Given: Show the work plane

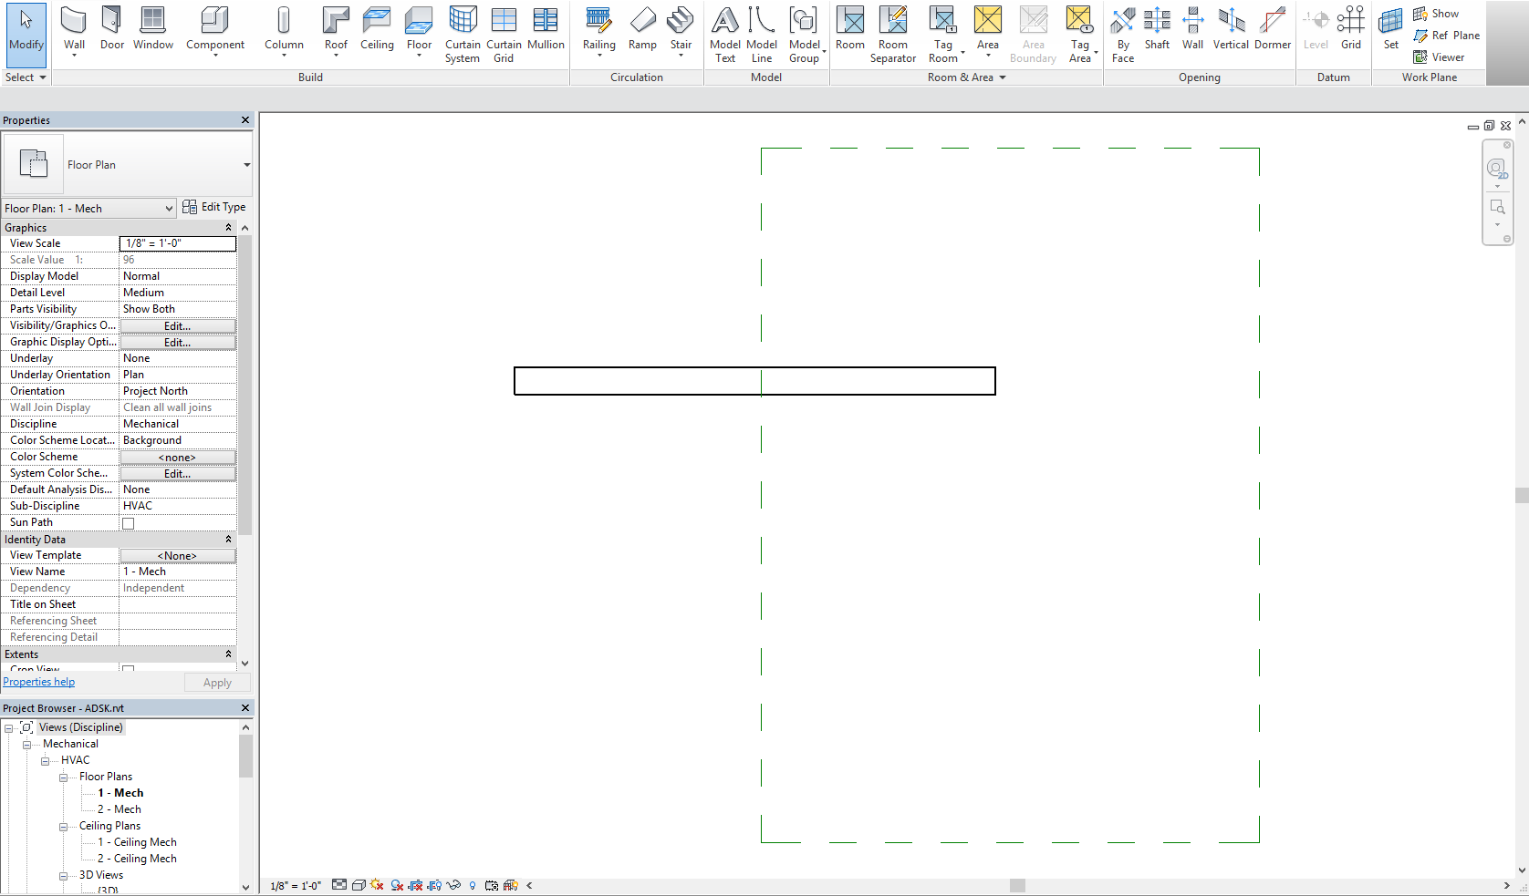Looking at the screenshot, I should point(1436,14).
